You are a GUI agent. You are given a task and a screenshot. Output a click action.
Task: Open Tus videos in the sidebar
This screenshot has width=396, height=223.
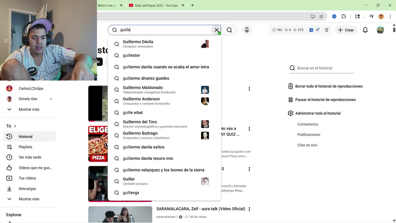click(30, 178)
